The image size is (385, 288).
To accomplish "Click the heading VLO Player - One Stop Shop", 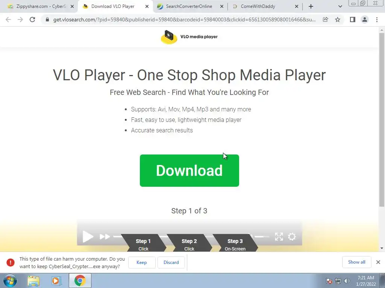I will pos(189,75).
